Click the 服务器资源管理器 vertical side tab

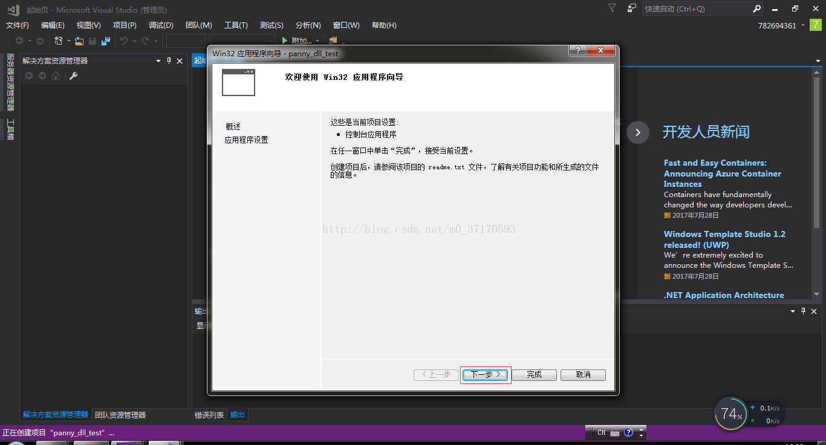coord(10,82)
